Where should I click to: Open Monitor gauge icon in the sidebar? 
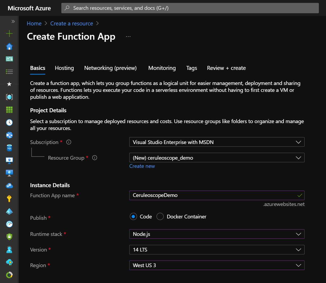(x=9, y=224)
